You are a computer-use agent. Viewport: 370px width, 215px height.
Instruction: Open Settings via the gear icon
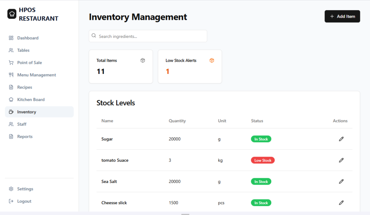[x=10, y=189]
